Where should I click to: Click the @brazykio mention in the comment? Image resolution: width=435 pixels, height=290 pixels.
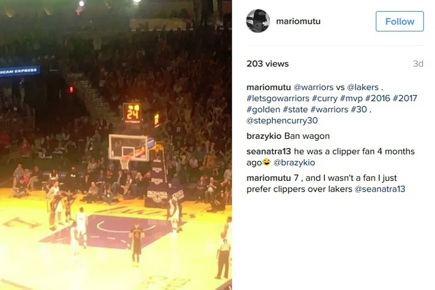pos(294,162)
